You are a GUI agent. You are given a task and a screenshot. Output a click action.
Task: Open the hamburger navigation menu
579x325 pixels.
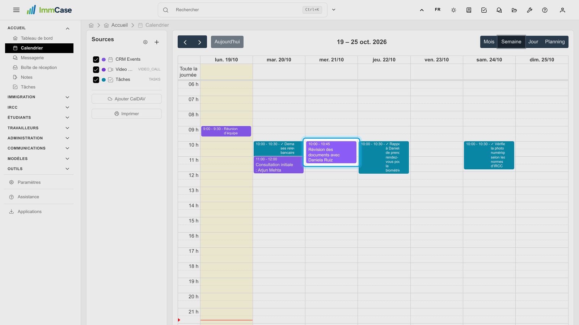coord(16,10)
